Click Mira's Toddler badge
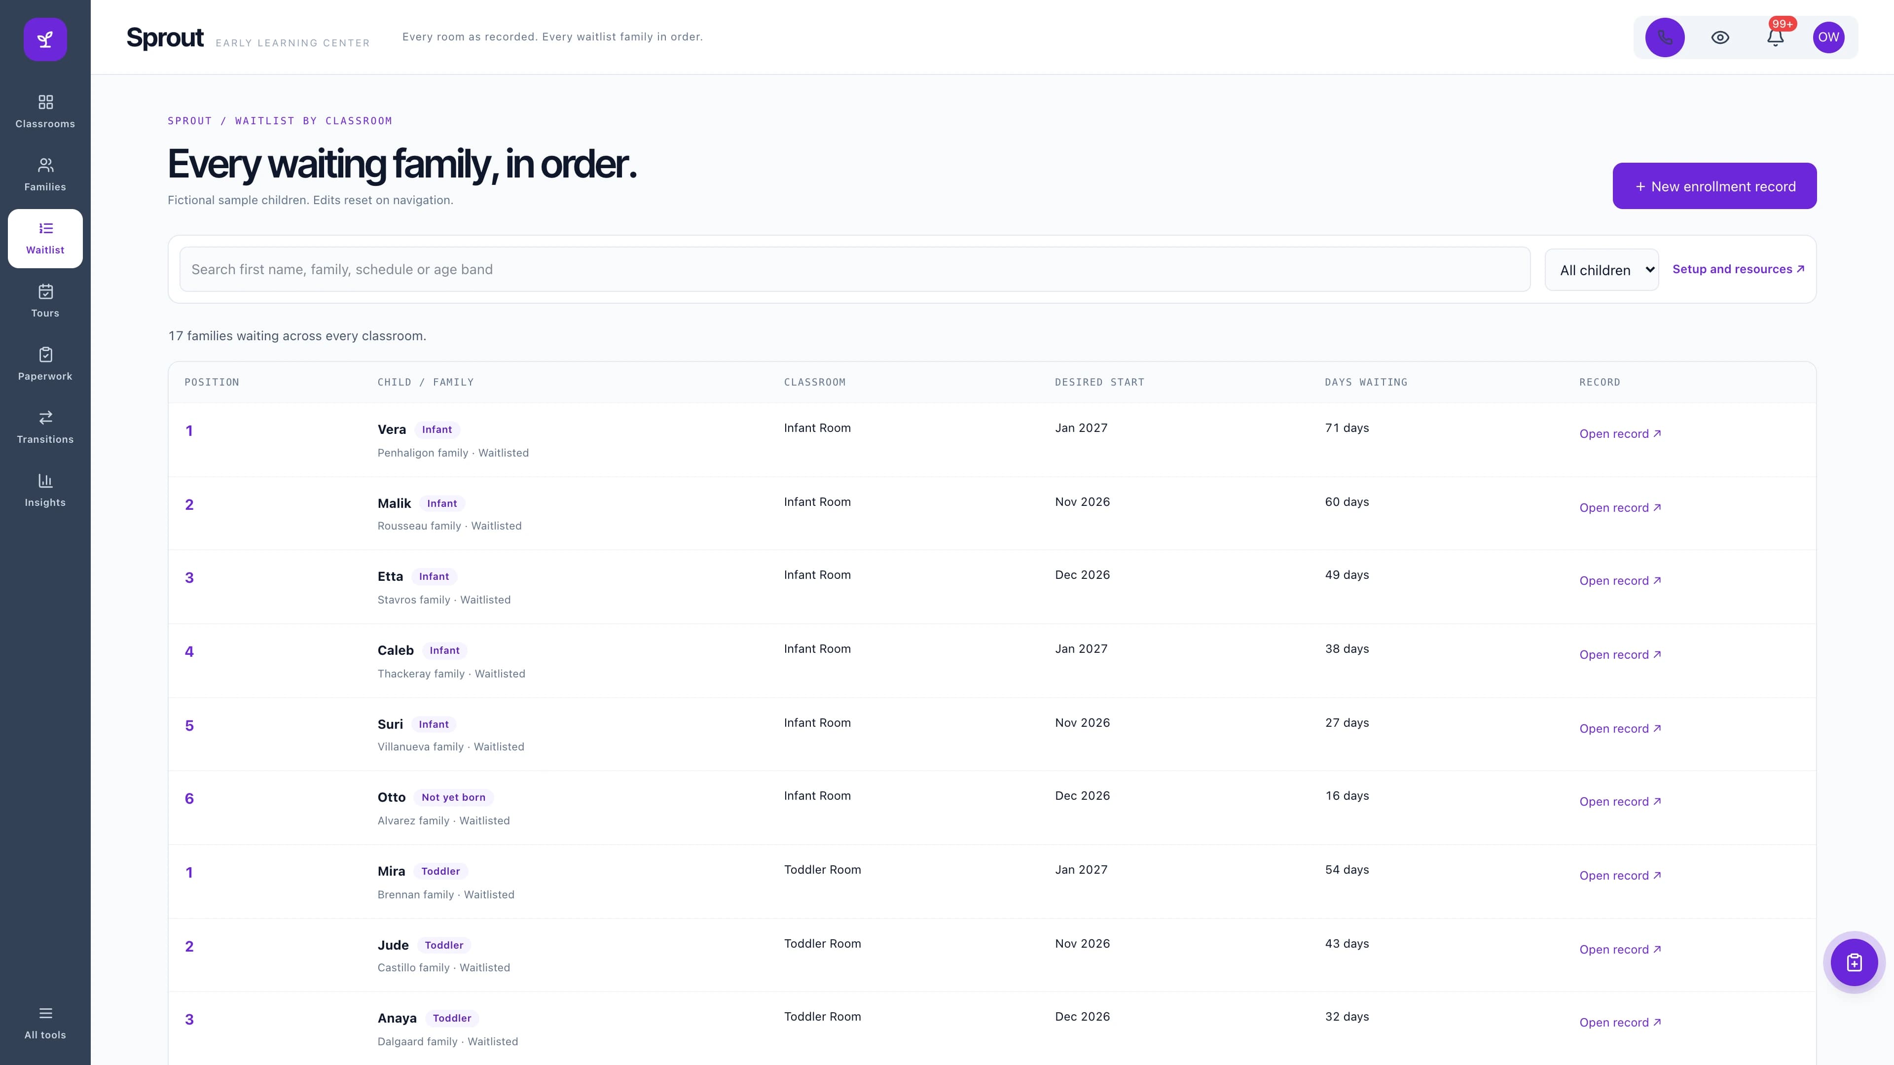The width and height of the screenshot is (1894, 1065). pos(440,871)
